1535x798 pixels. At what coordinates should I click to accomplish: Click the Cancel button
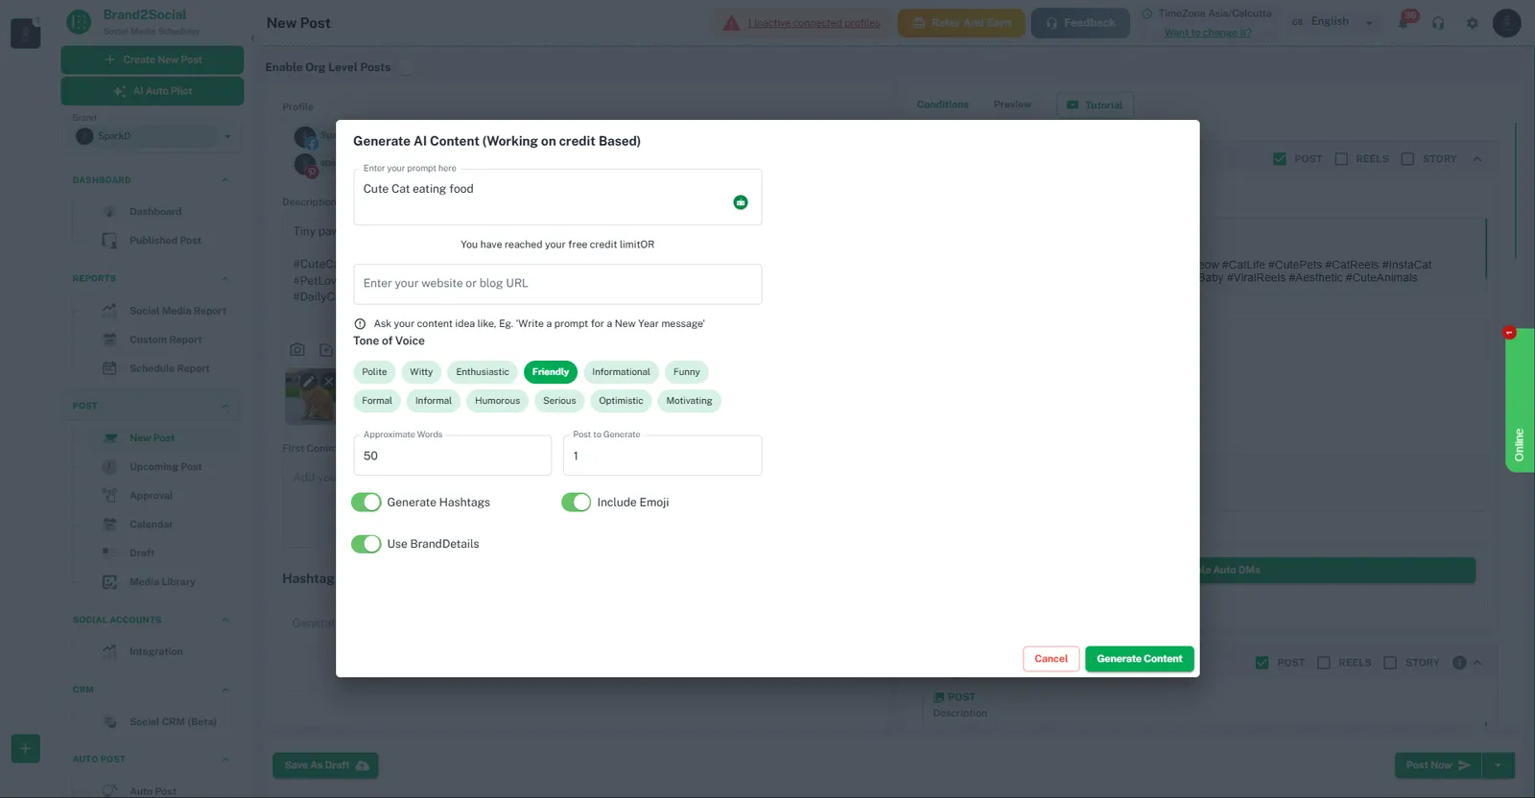1051,659
